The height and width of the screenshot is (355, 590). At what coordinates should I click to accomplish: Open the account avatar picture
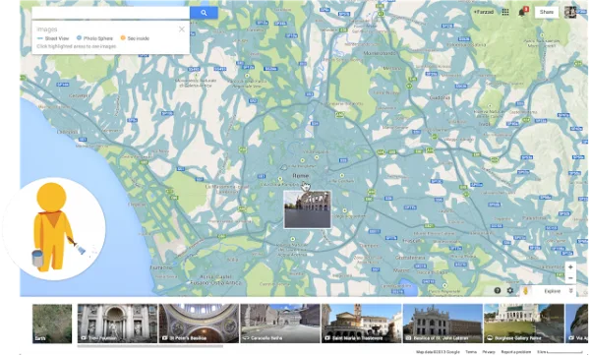570,12
